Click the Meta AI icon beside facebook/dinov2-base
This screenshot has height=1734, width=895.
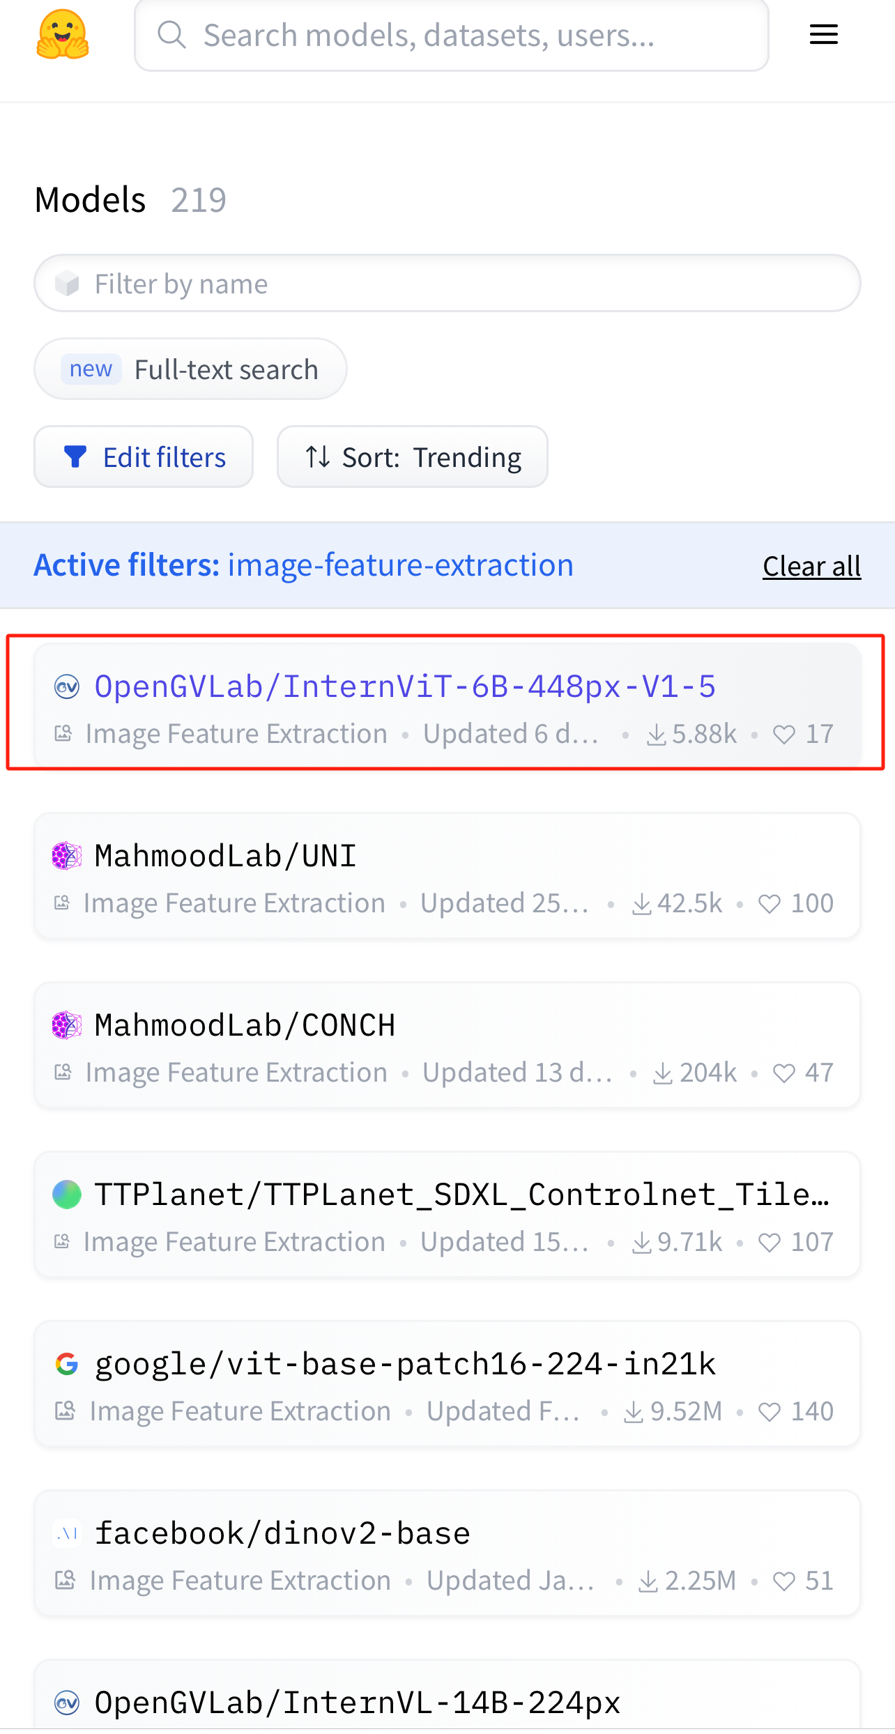click(67, 1533)
